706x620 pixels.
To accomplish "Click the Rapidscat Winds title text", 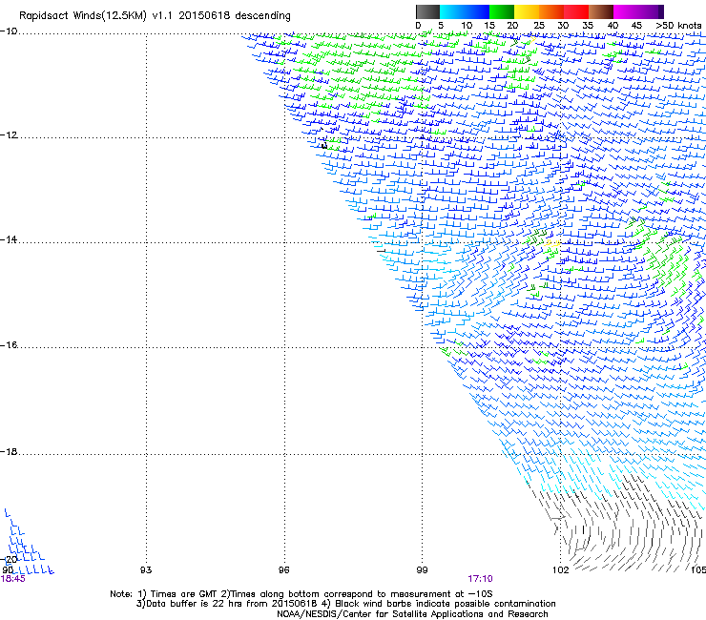I will [x=155, y=16].
